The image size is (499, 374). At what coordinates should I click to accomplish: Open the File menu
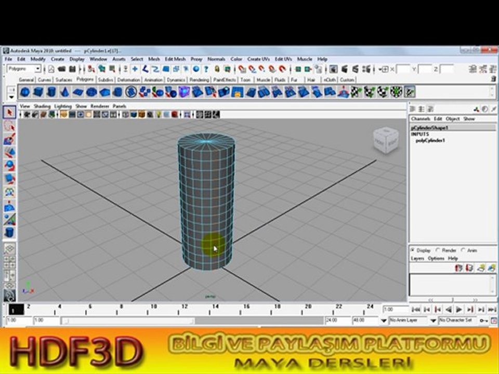tap(8, 59)
